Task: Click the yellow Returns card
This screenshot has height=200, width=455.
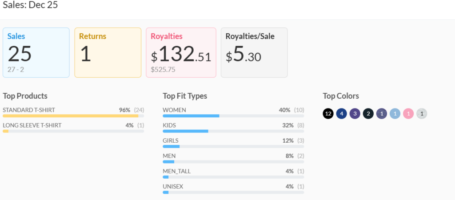Action: [108, 52]
